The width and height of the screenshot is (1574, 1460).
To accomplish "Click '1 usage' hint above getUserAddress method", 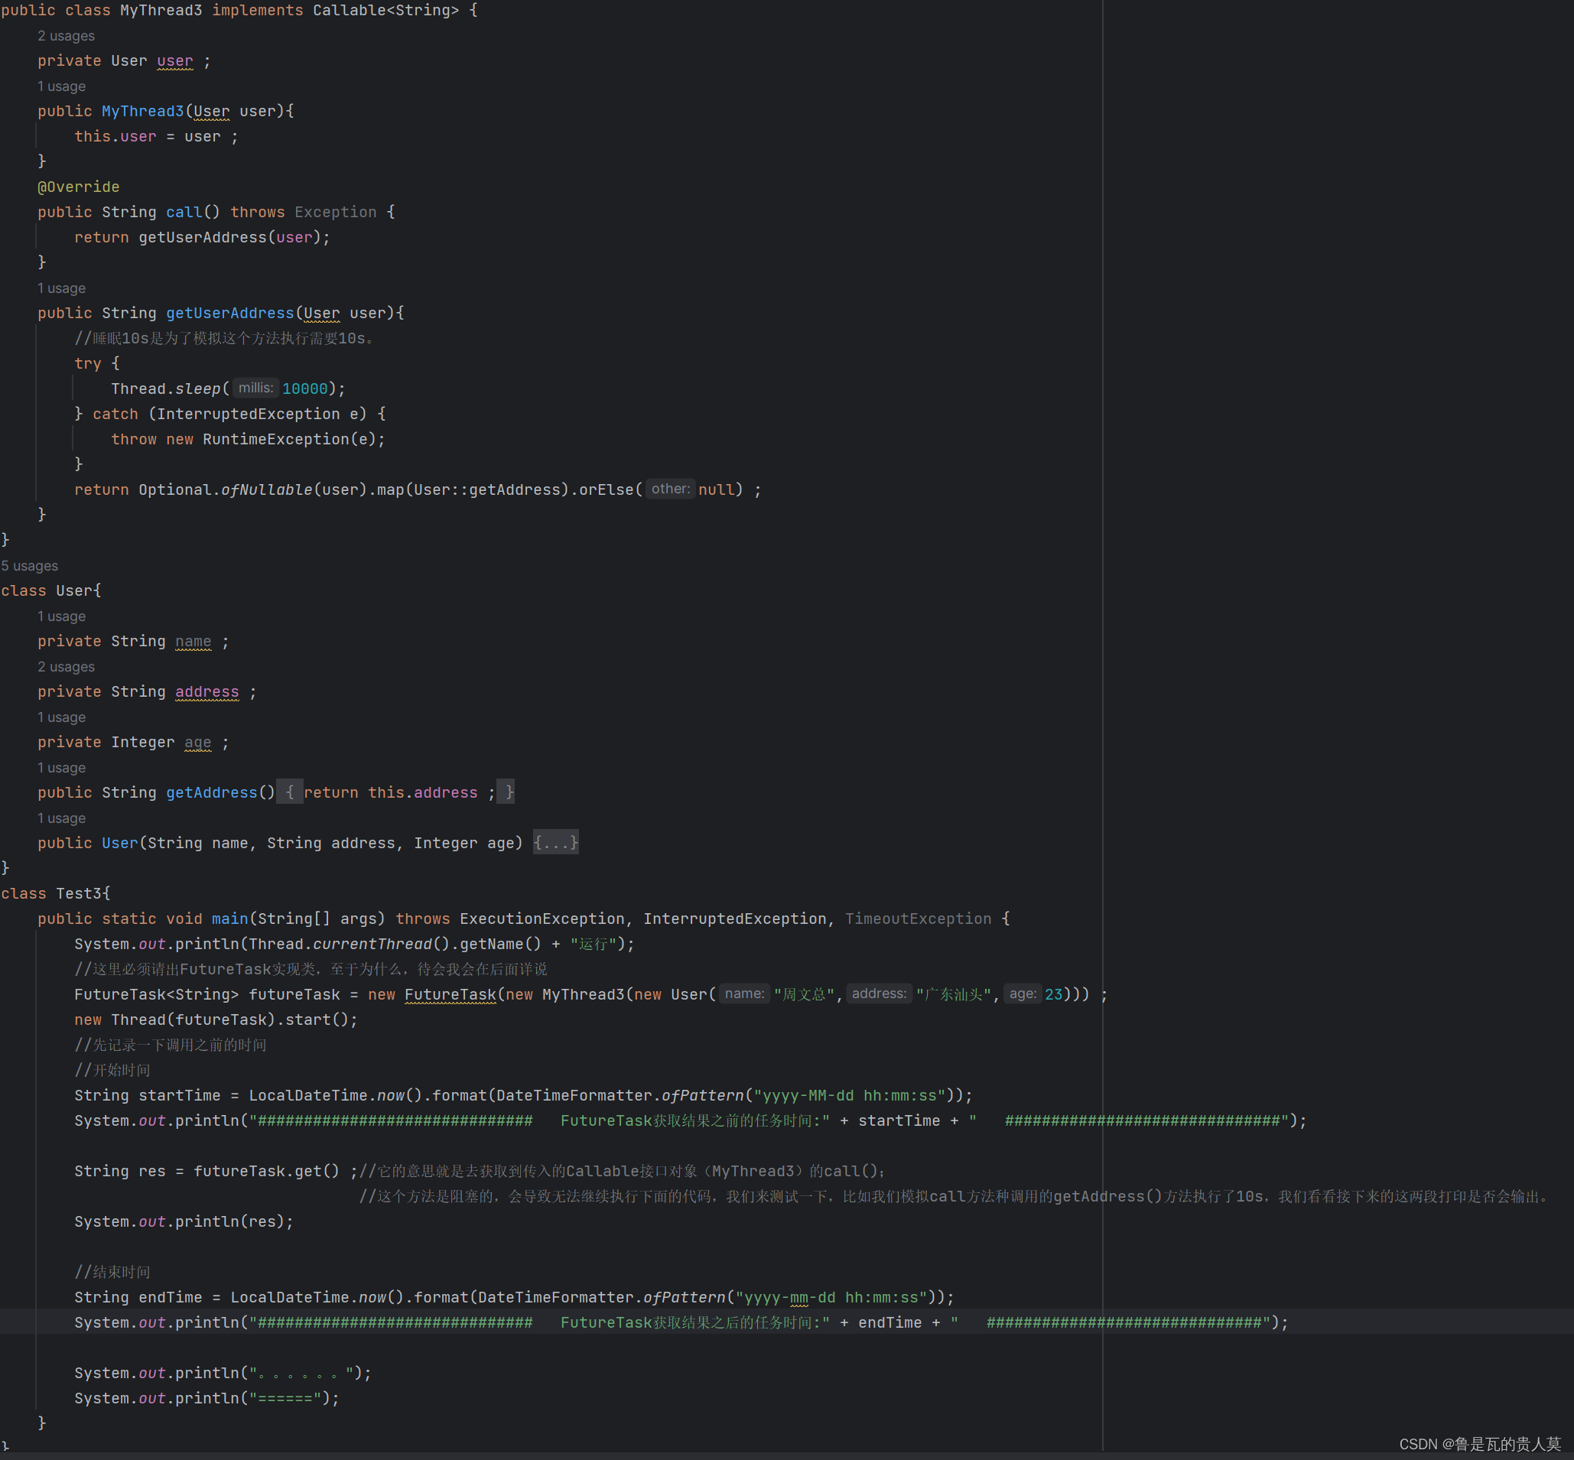I will tap(62, 288).
